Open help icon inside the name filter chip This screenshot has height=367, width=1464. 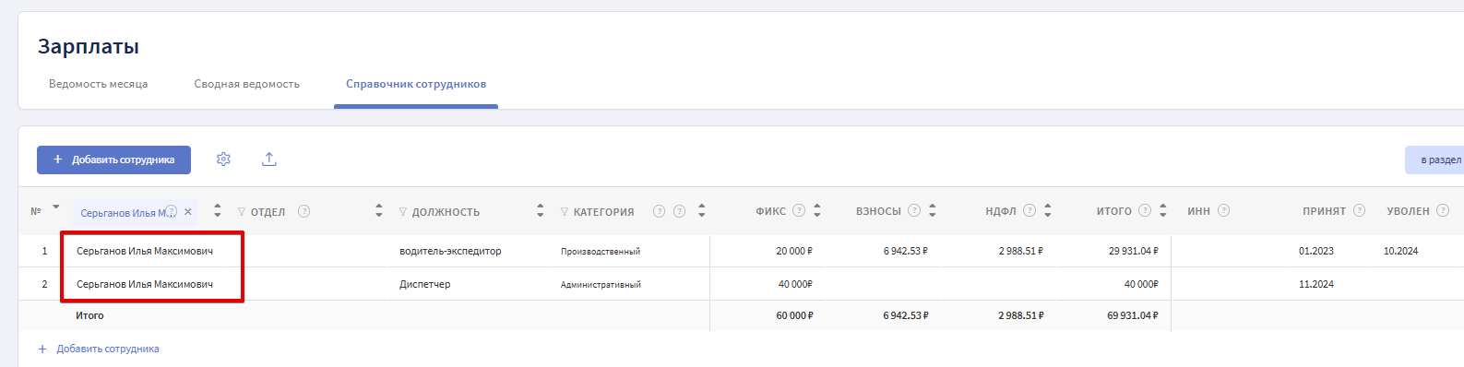tap(172, 211)
